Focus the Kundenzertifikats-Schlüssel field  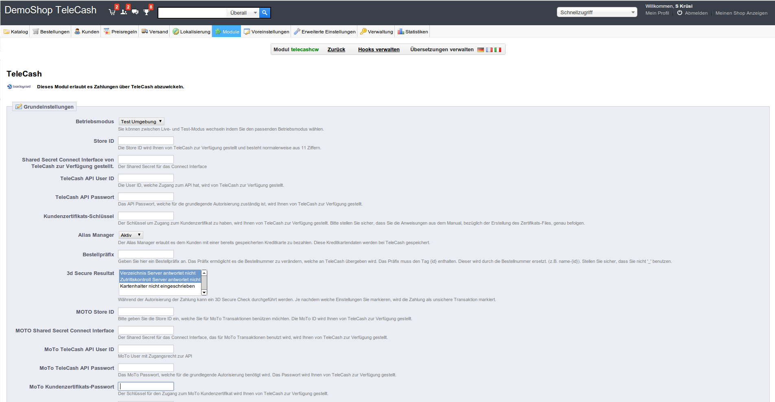pos(146,216)
